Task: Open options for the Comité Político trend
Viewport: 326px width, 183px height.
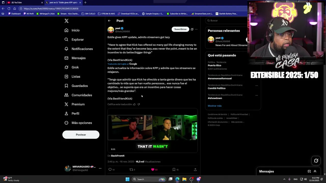Action: click(256, 86)
